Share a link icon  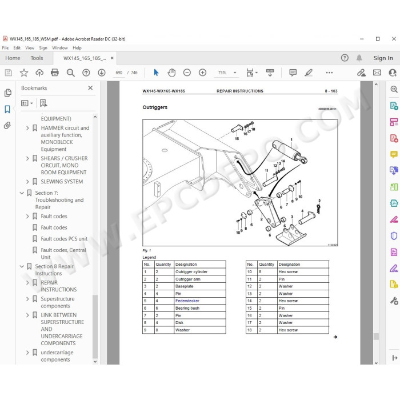click(361, 73)
